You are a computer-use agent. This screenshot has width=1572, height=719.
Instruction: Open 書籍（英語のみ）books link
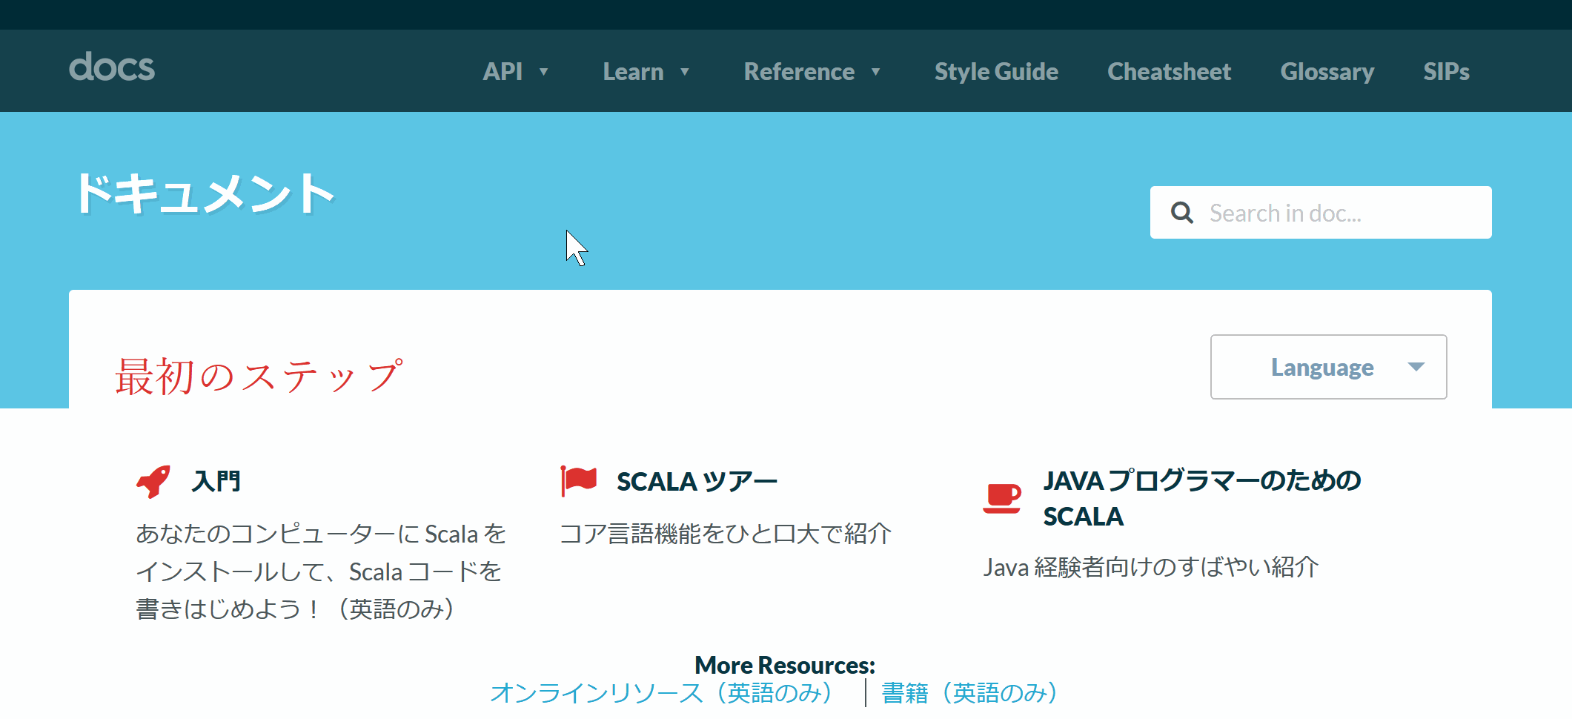pyautogui.click(x=969, y=693)
